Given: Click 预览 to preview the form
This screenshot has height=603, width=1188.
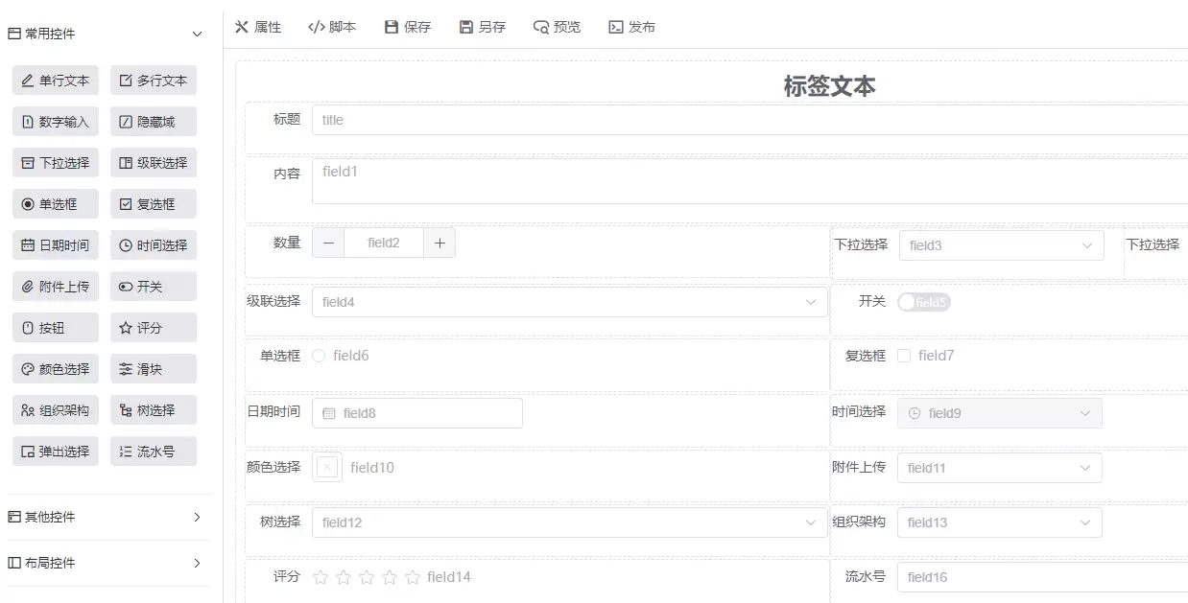Looking at the screenshot, I should point(558,27).
